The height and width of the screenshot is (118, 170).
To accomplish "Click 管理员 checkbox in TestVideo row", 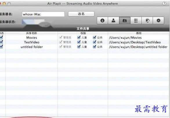I will pos(61,42).
